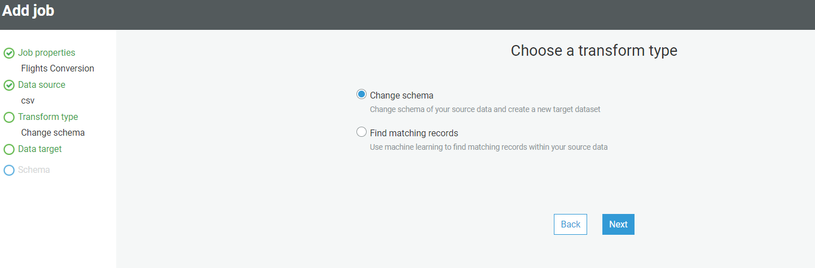815x268 pixels.
Task: Click the blue Schema step circle icon
Action: coord(9,170)
